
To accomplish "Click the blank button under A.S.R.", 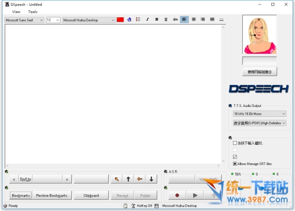I will [182, 179].
